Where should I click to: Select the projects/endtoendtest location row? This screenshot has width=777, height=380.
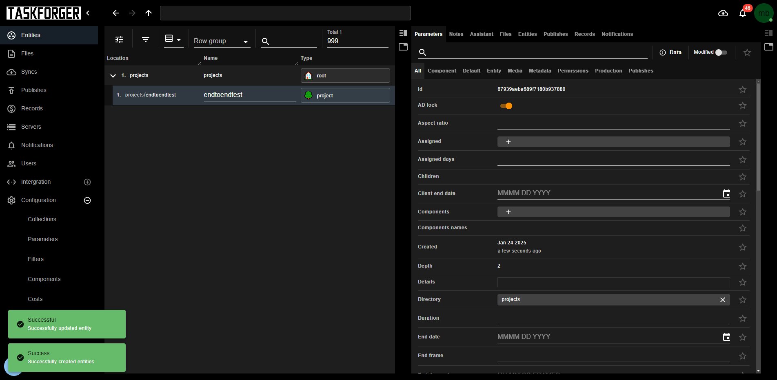click(151, 95)
